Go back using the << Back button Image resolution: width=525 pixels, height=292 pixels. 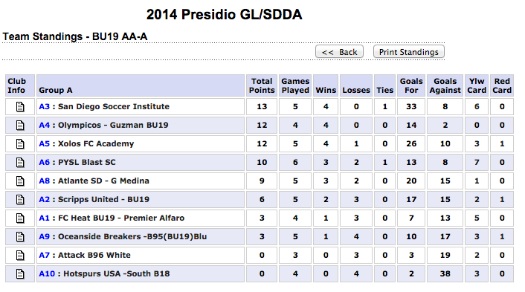point(339,52)
